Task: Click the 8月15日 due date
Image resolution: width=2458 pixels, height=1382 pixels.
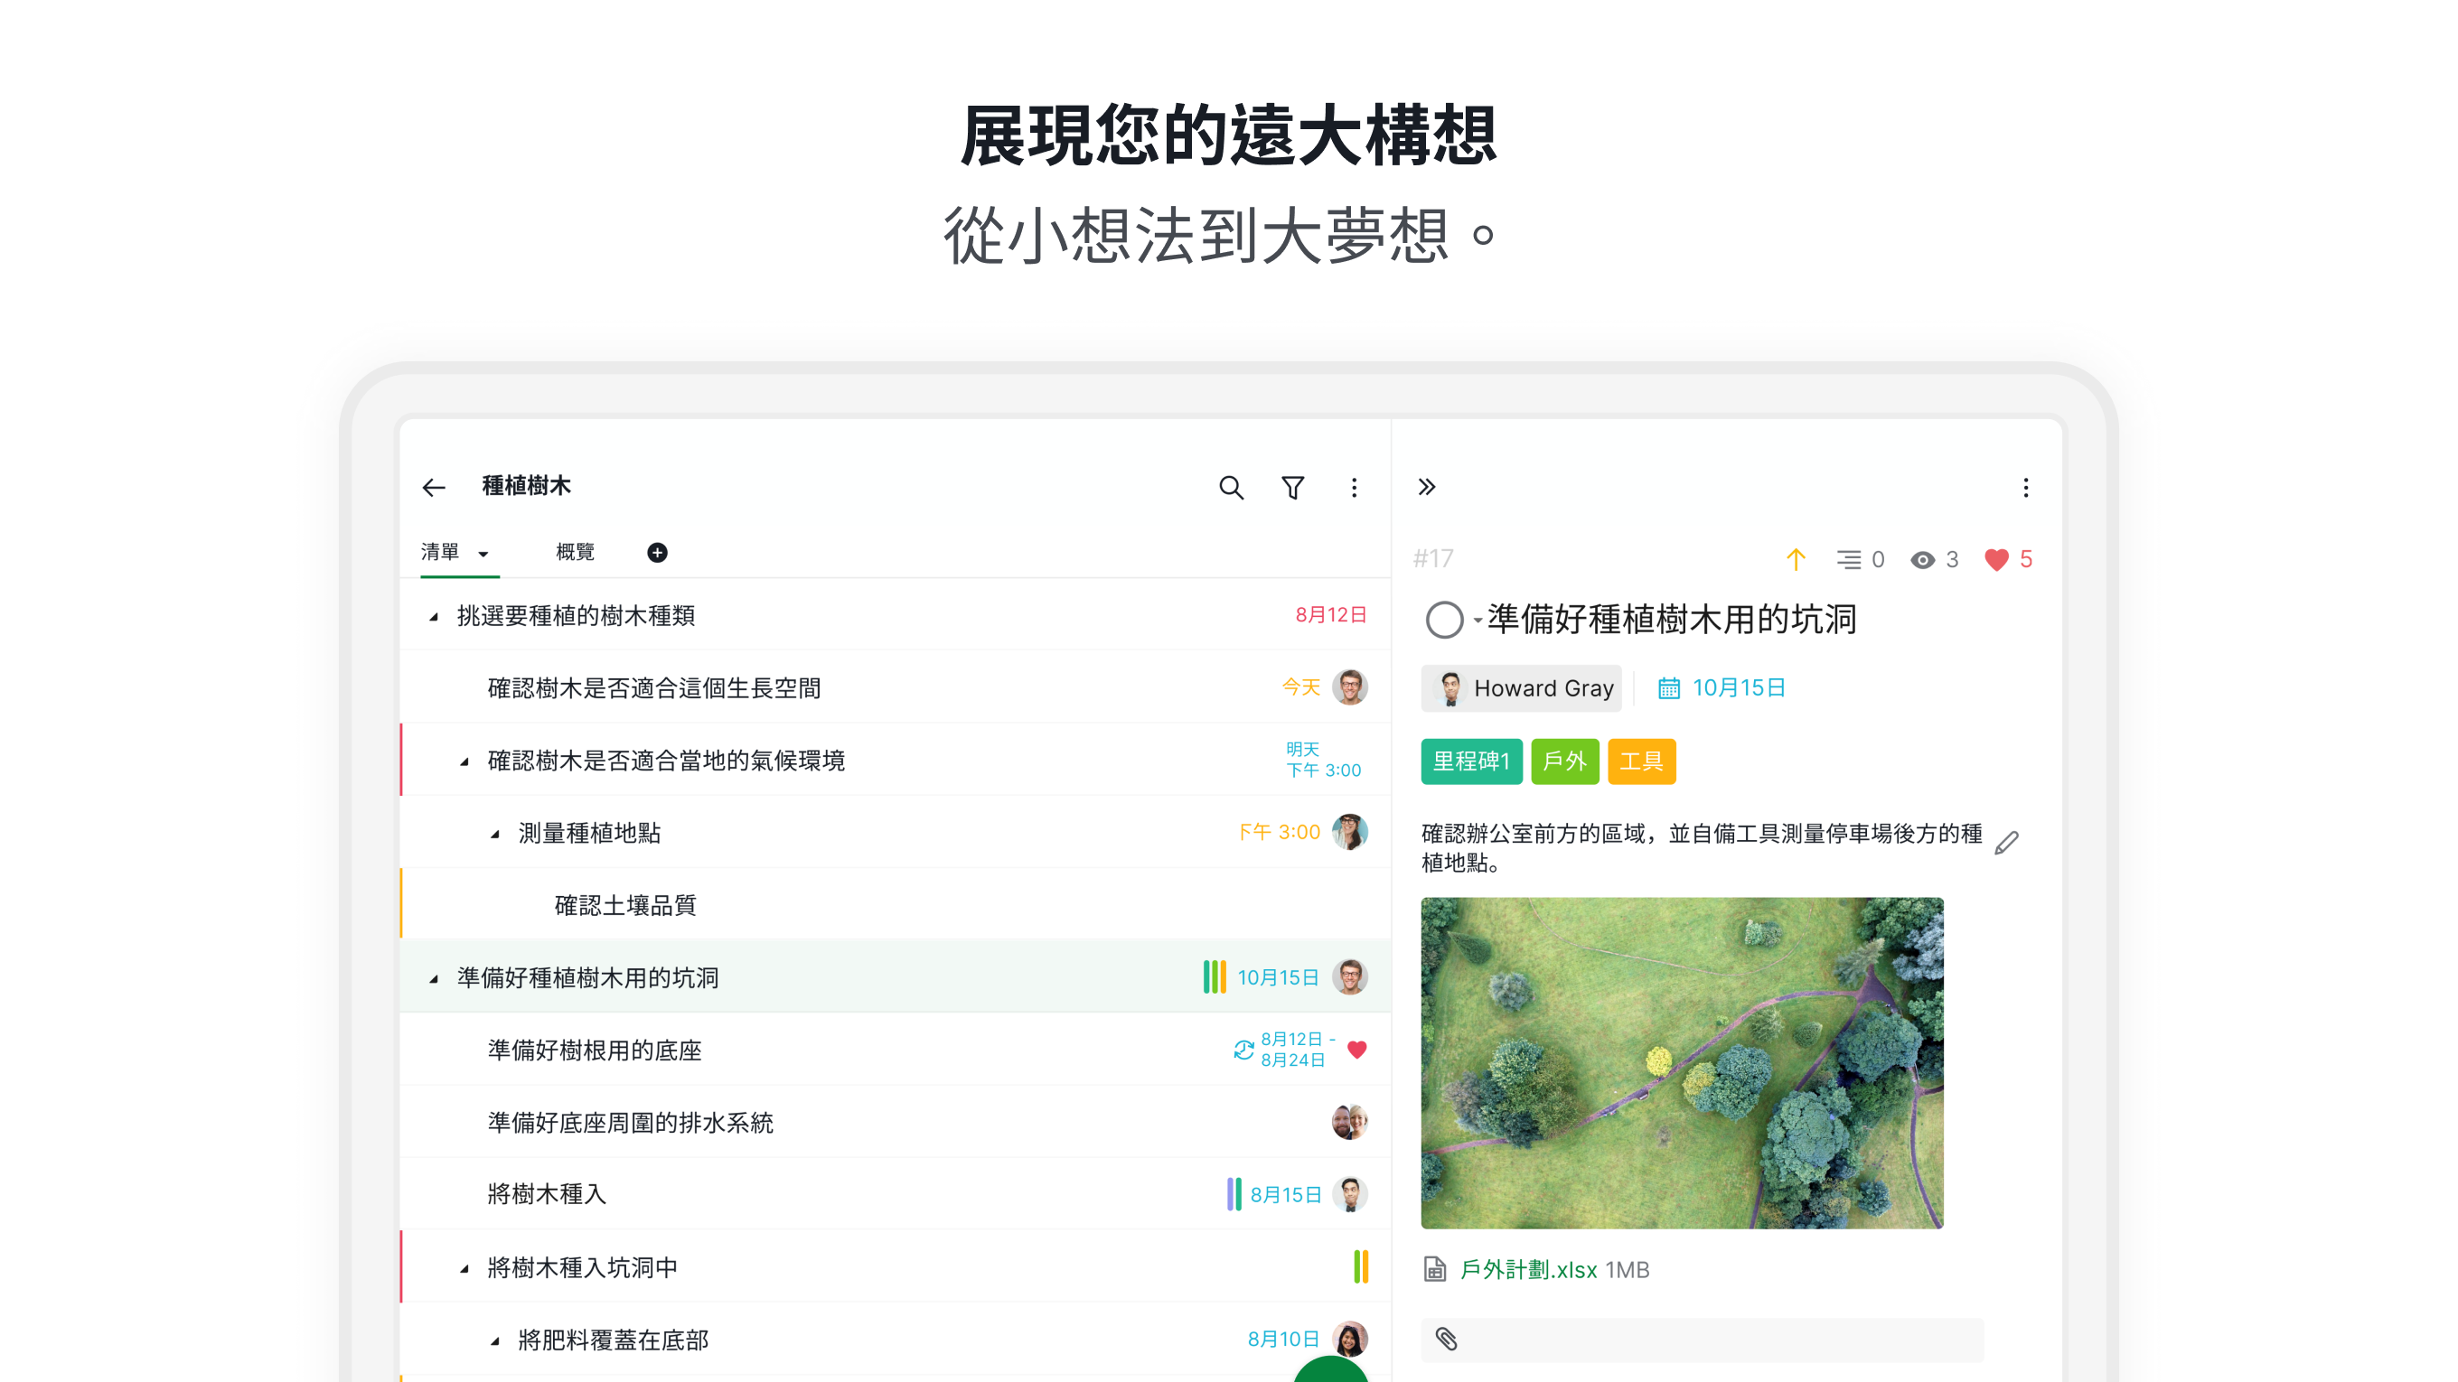Action: (1285, 1194)
